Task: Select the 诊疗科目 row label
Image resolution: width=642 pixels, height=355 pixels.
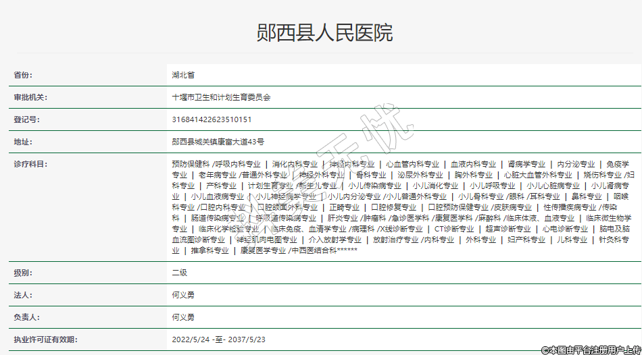Action: (30, 164)
